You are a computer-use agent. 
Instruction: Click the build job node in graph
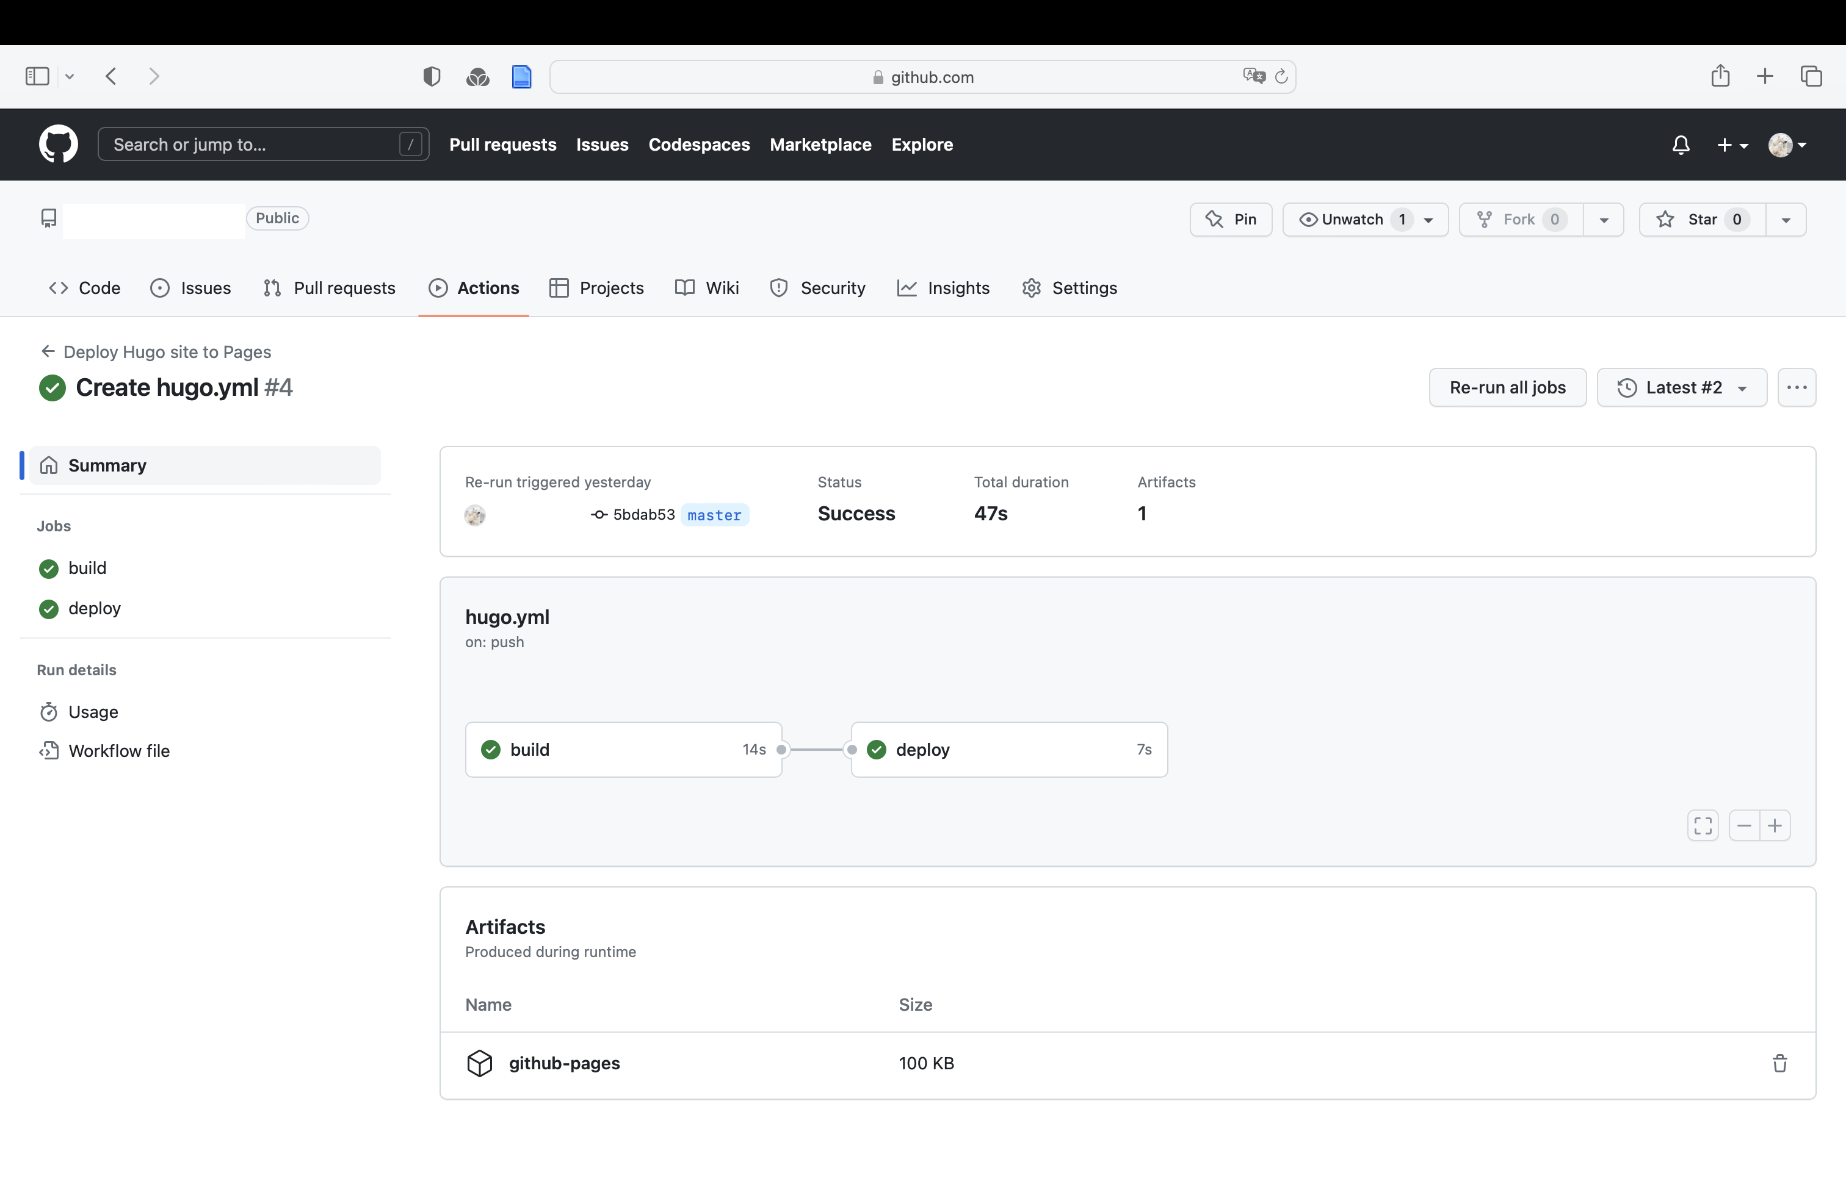click(x=624, y=749)
